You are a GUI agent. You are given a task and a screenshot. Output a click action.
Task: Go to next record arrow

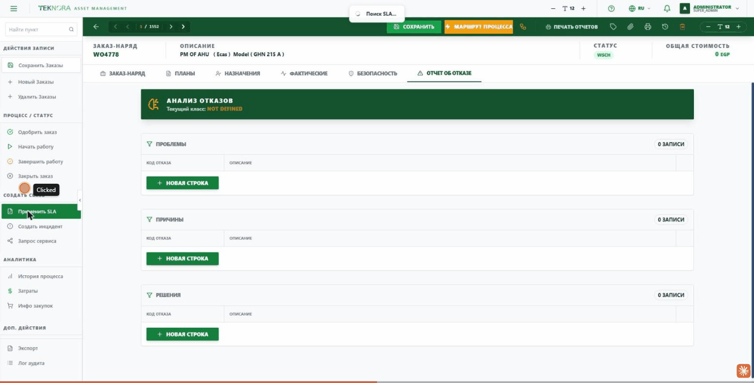coord(171,27)
